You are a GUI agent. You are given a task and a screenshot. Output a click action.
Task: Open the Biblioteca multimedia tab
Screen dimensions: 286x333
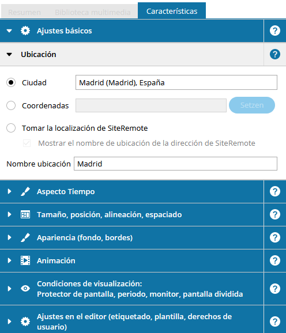click(93, 12)
